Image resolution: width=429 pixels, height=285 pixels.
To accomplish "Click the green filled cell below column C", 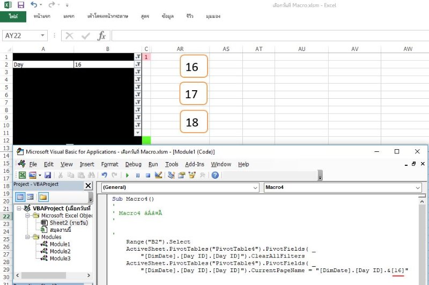I will pyautogui.click(x=146, y=140).
